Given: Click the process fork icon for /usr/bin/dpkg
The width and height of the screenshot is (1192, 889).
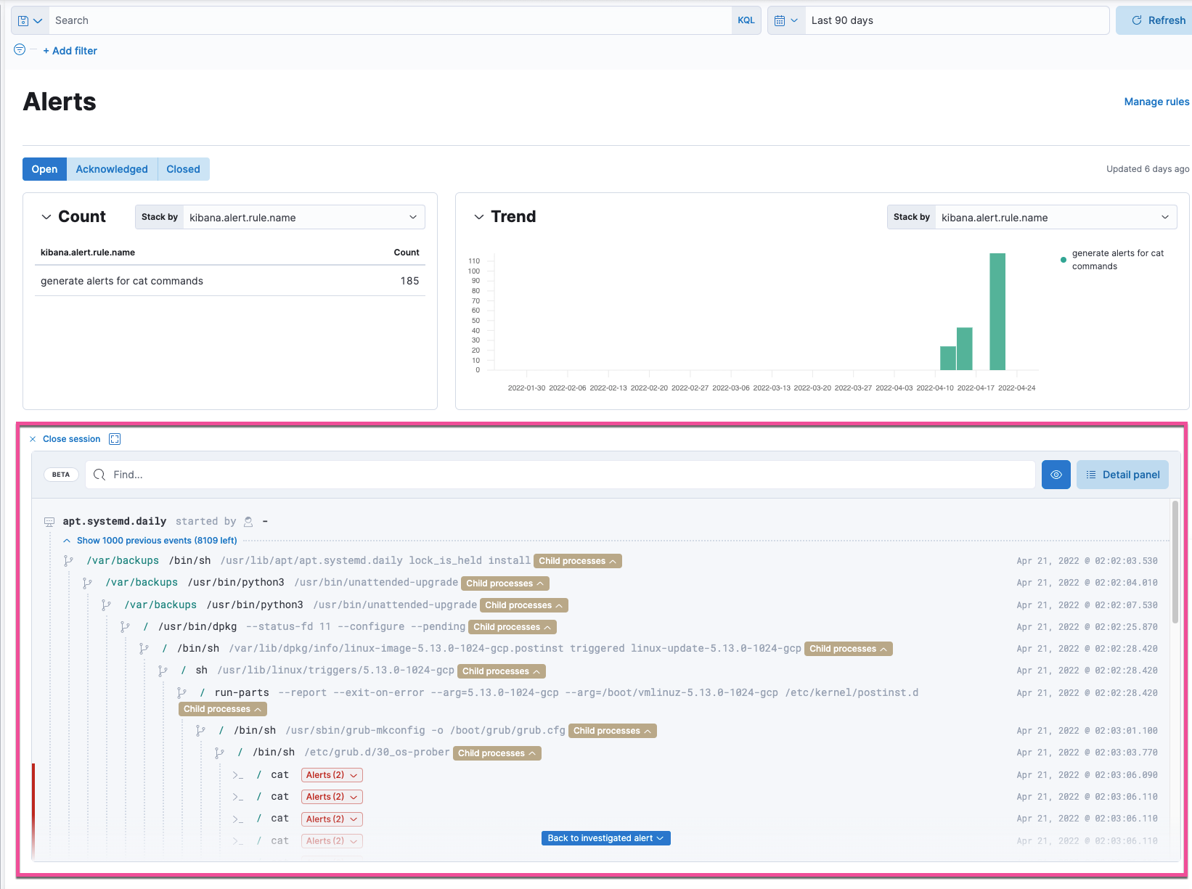Looking at the screenshot, I should click(125, 627).
